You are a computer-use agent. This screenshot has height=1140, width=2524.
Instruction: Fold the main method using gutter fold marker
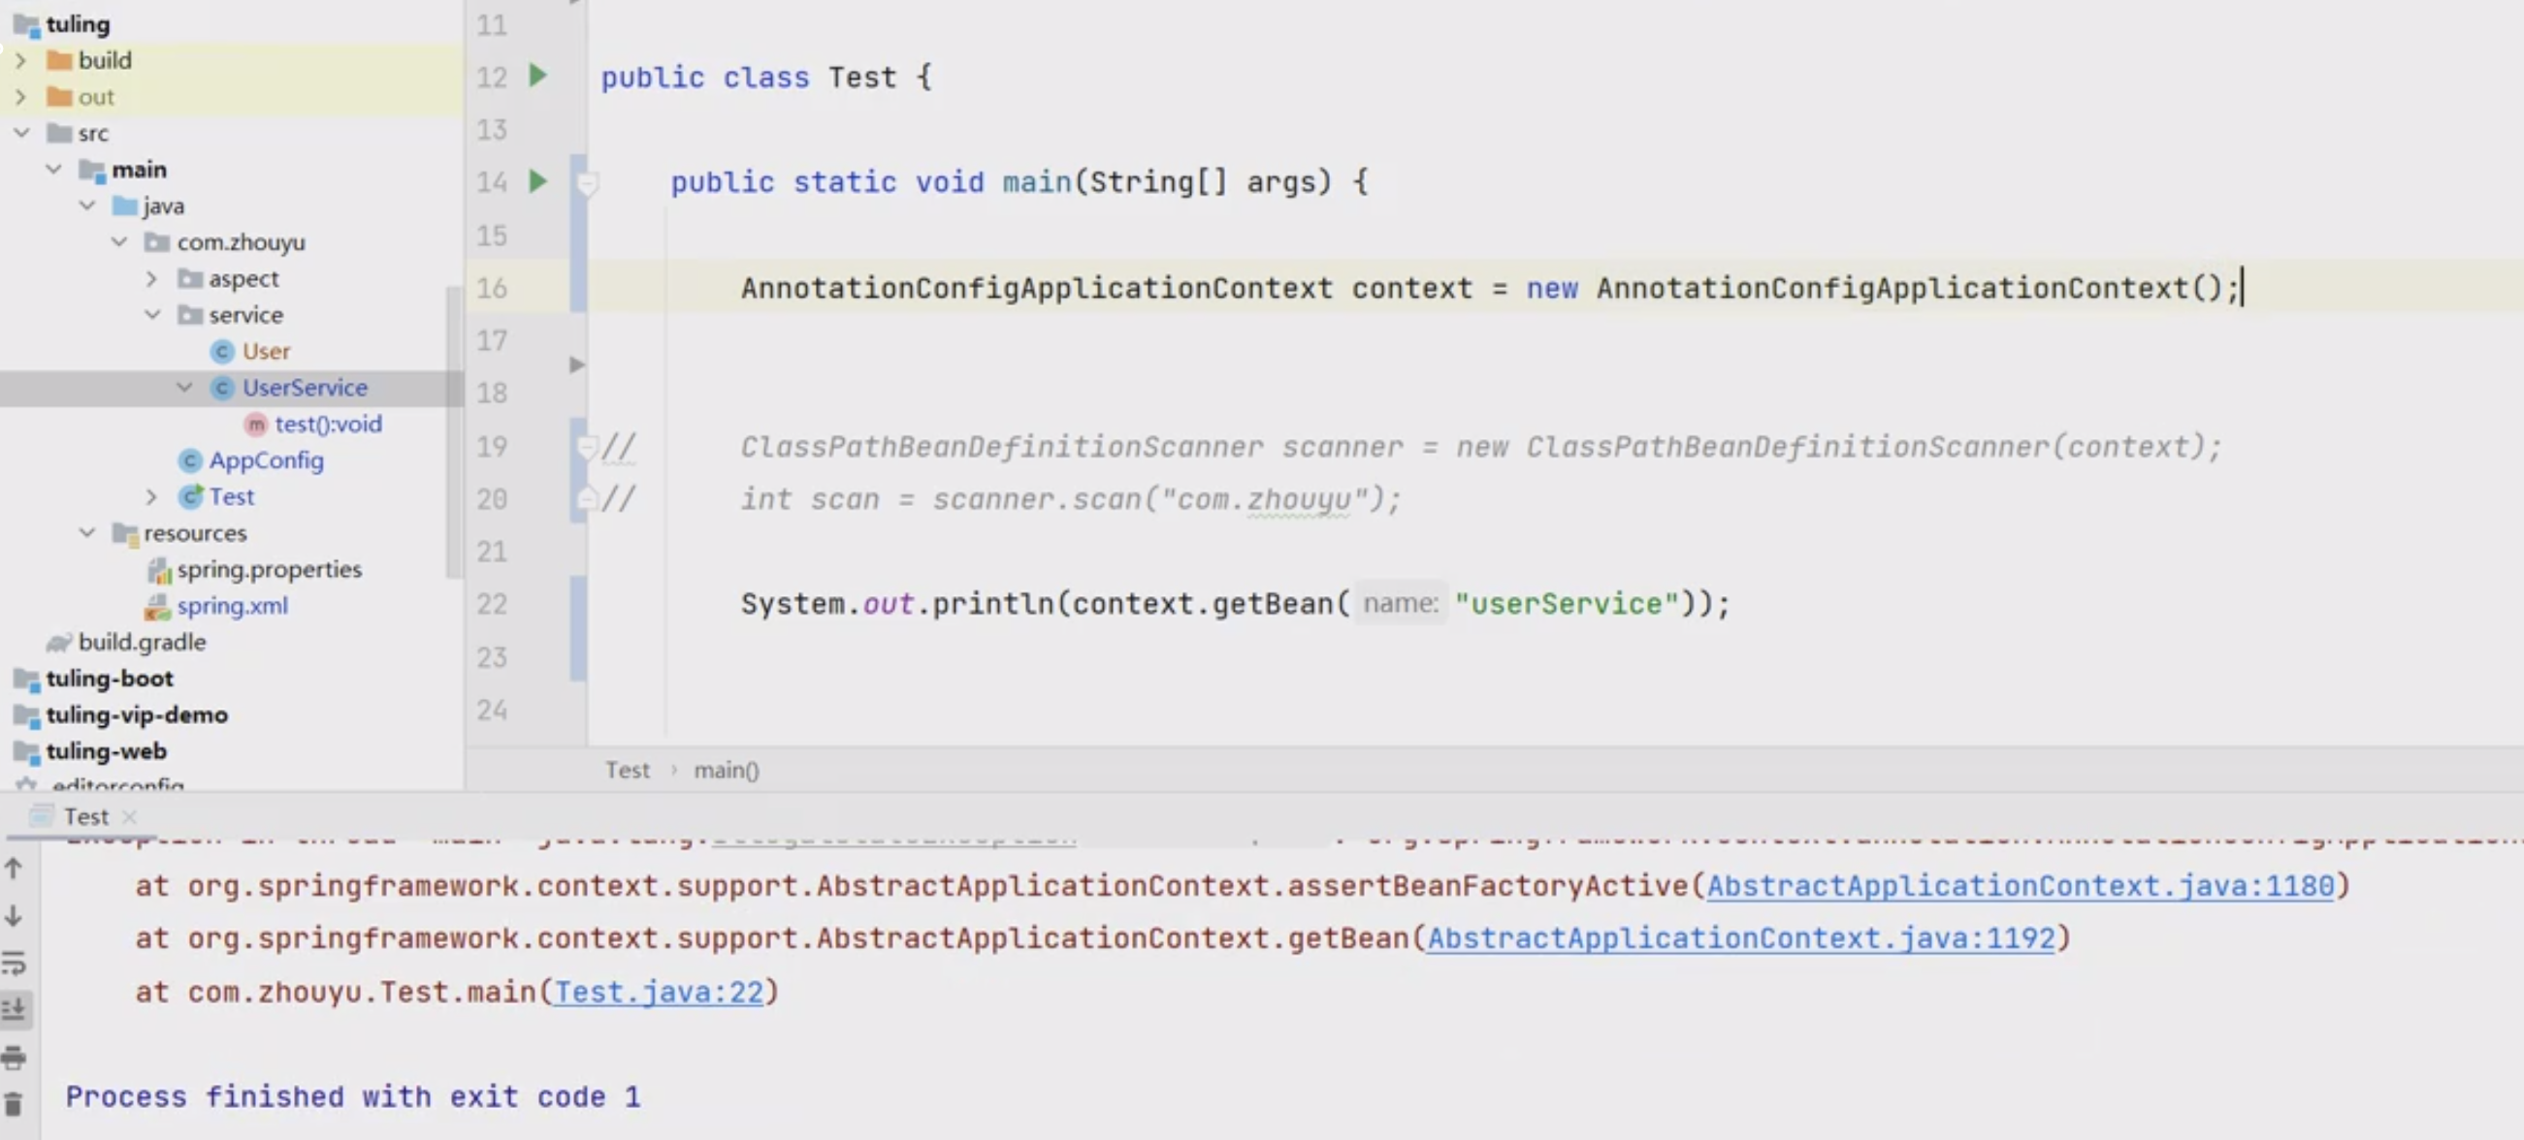(x=587, y=183)
